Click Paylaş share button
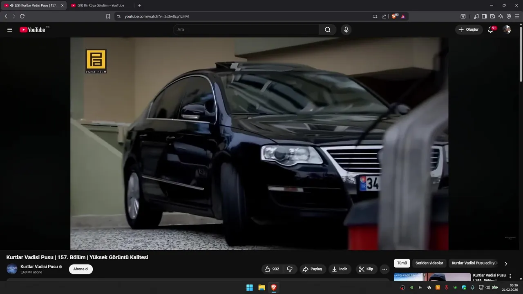The image size is (523, 294). [x=313, y=269]
